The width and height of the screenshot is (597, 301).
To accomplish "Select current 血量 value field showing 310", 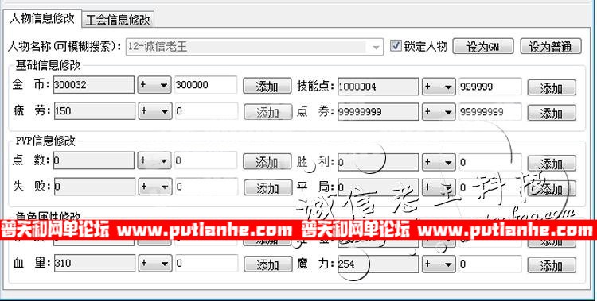I will pyautogui.click(x=95, y=263).
